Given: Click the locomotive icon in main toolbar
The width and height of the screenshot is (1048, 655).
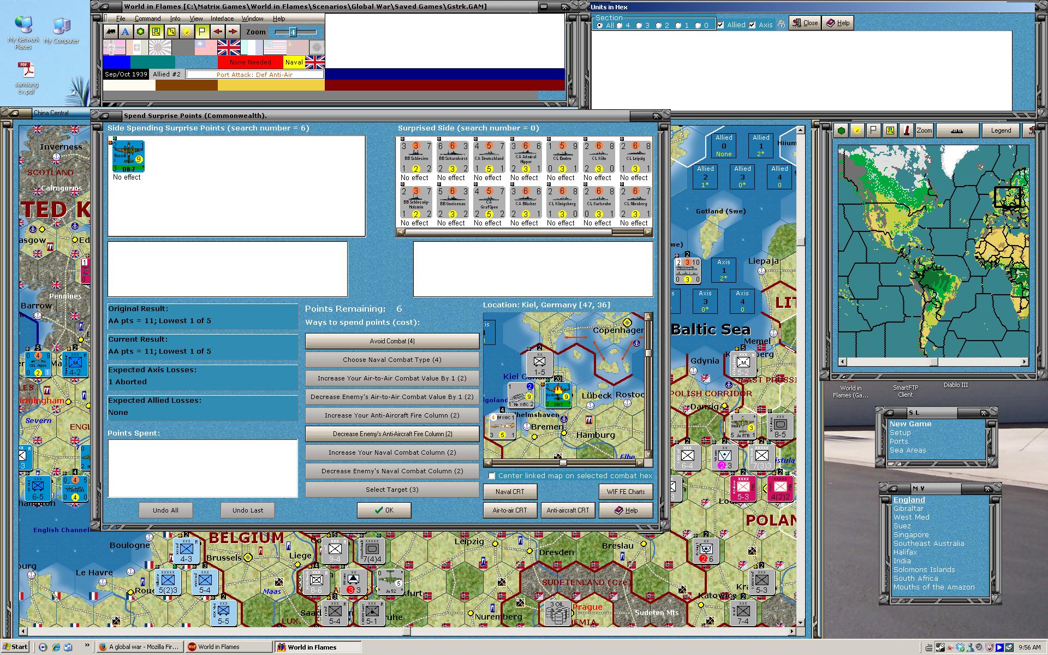Looking at the screenshot, I should (111, 32).
